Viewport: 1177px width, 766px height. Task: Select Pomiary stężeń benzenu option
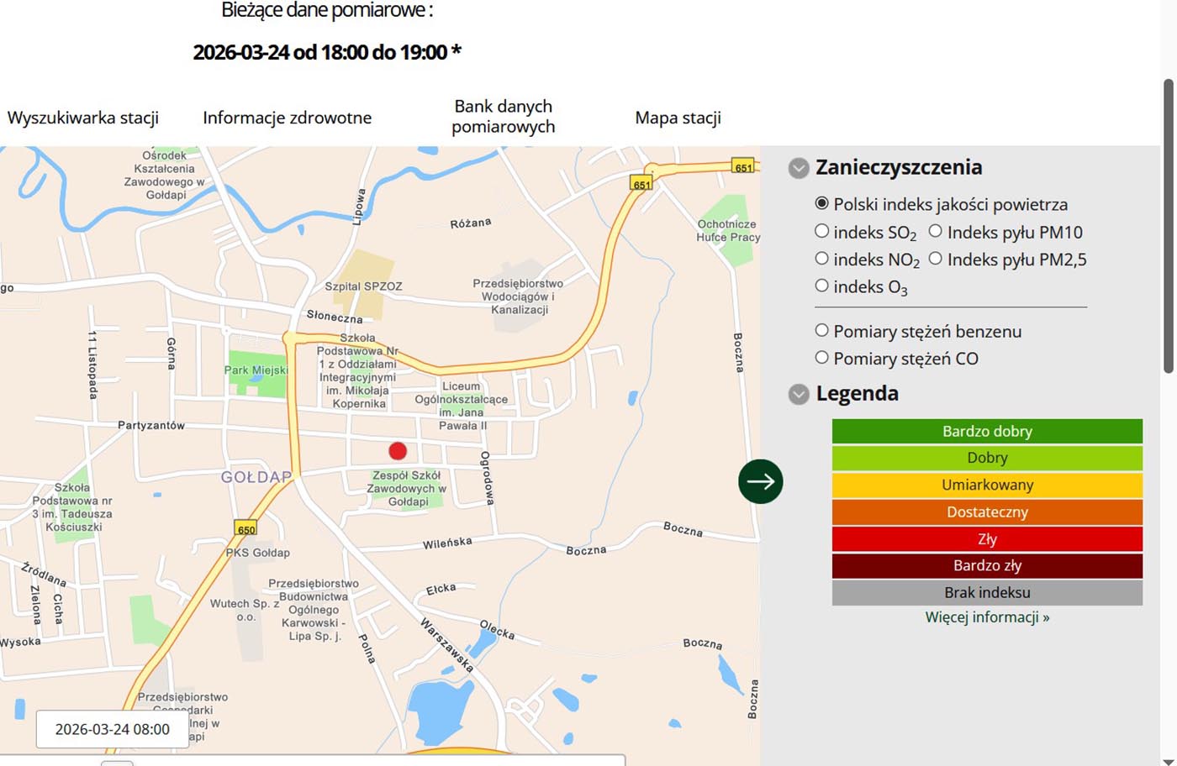[x=822, y=331]
